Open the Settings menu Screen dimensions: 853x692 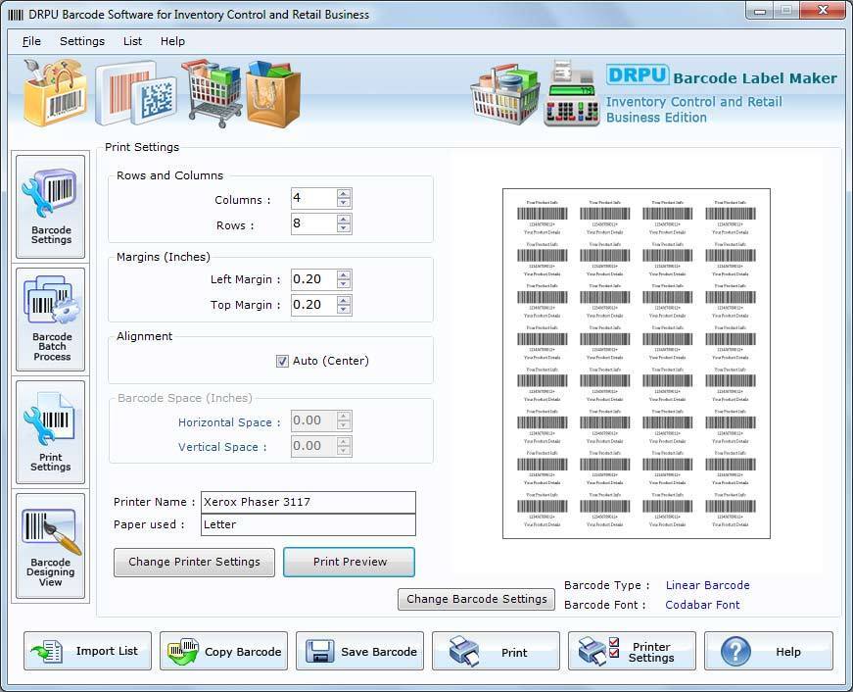[x=81, y=41]
